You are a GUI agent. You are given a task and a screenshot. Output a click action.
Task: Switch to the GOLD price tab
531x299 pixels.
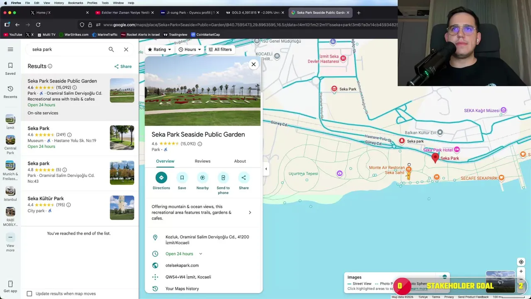254,12
